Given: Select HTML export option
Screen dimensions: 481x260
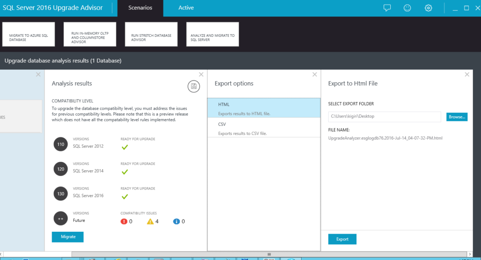Looking at the screenshot, I should (264, 108).
